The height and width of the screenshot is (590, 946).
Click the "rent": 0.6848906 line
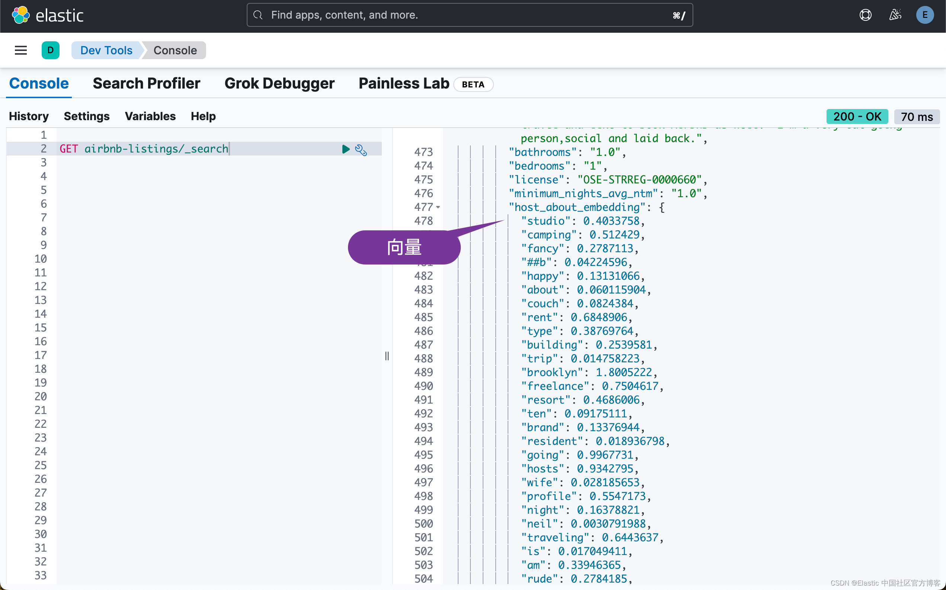[576, 317]
